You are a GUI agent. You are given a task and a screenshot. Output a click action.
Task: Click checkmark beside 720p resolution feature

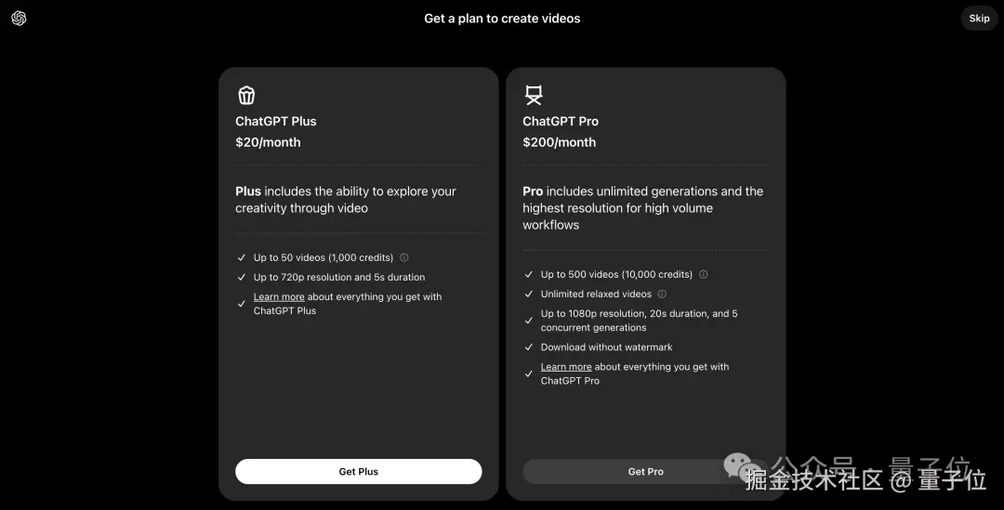click(242, 278)
